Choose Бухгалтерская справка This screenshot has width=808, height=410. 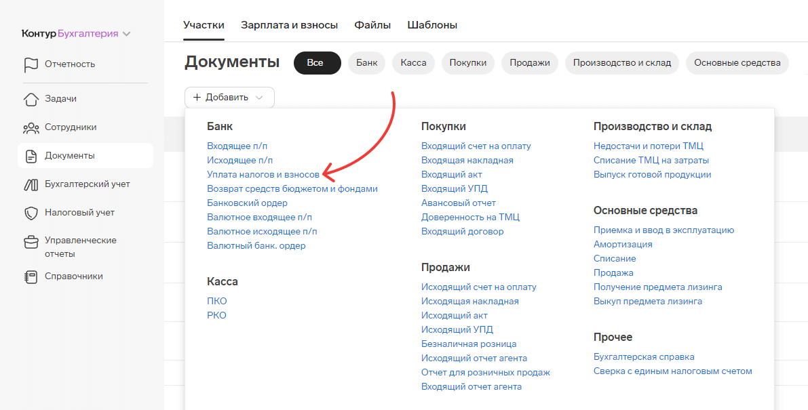[x=644, y=357]
